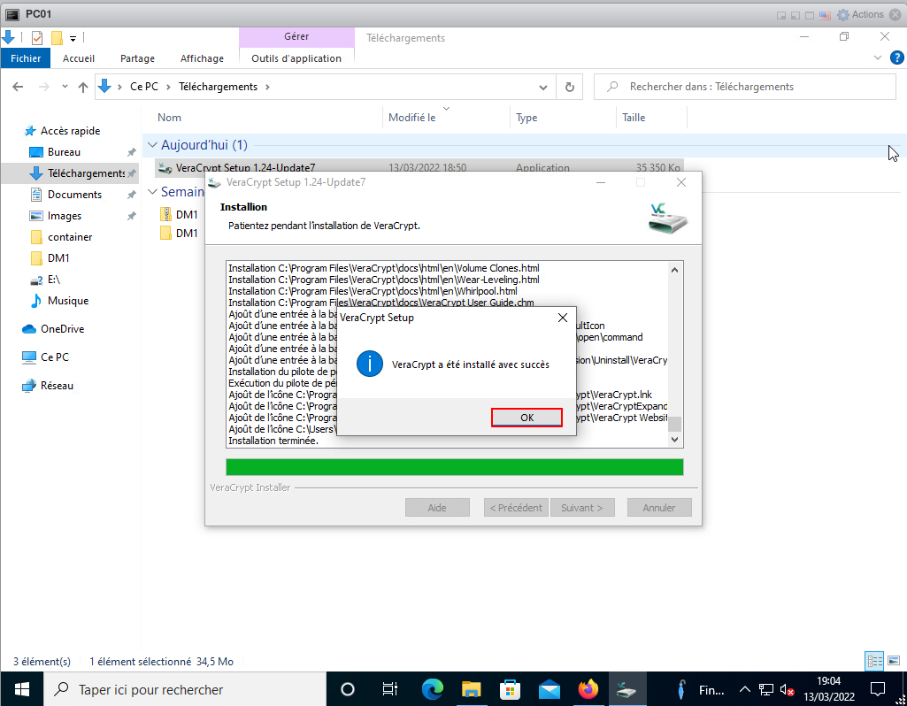The image size is (907, 706).
Task: Open the address bar history dropdown
Action: (543, 87)
